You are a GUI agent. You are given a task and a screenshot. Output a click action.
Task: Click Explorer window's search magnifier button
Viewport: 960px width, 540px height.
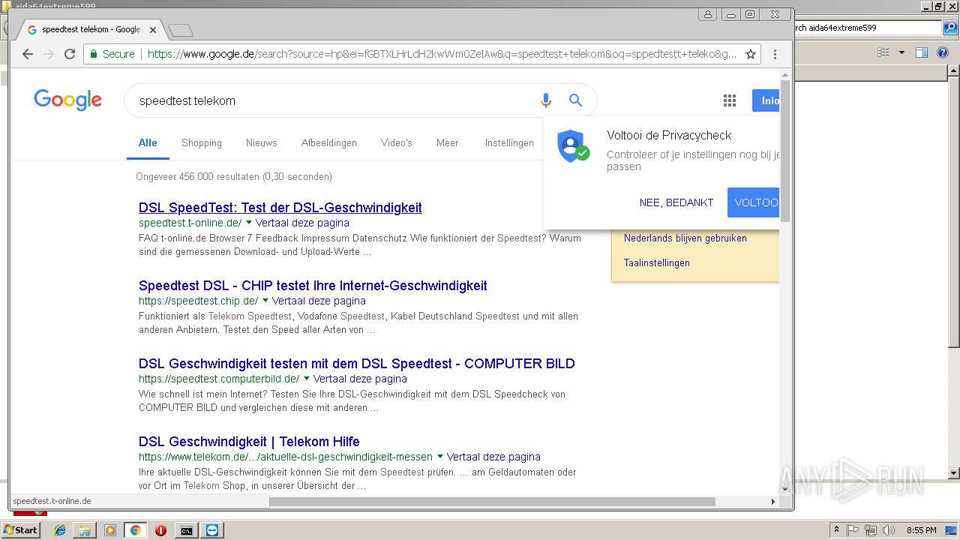click(x=949, y=28)
